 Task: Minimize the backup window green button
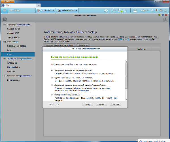159,15
